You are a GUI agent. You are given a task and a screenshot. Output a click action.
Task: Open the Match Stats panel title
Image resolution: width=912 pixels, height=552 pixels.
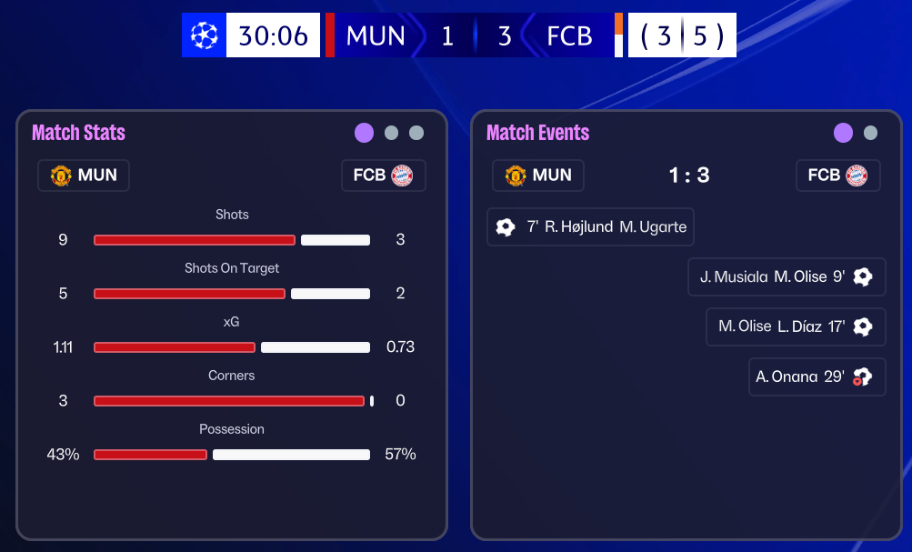(x=78, y=133)
